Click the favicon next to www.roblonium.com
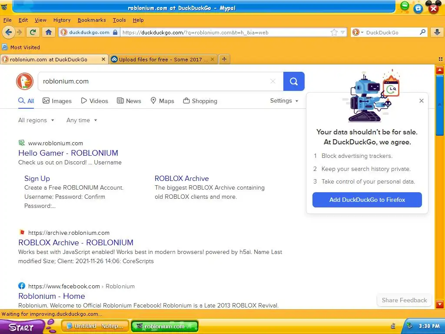 tap(22, 143)
